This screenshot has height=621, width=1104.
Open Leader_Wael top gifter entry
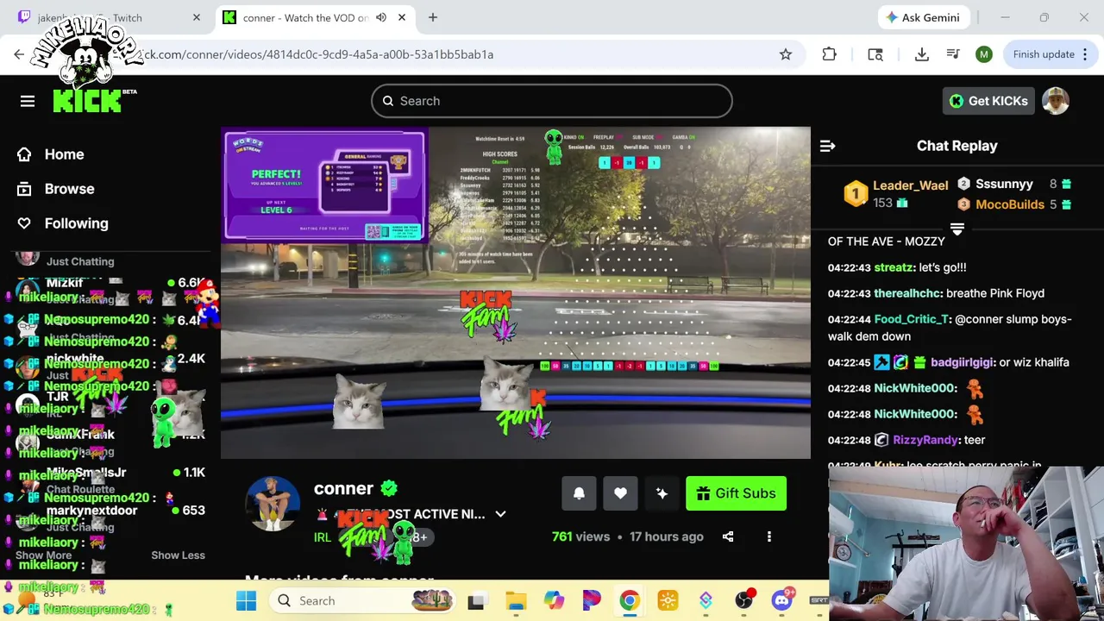897,194
